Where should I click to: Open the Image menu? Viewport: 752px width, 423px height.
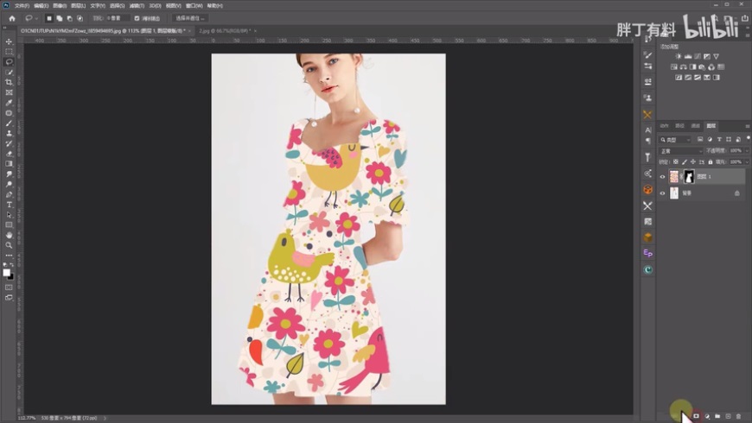60,6
